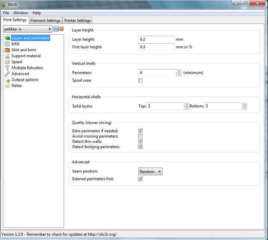Open the Window menu
Viewport: 268px width, 240px height.
tap(21, 13)
